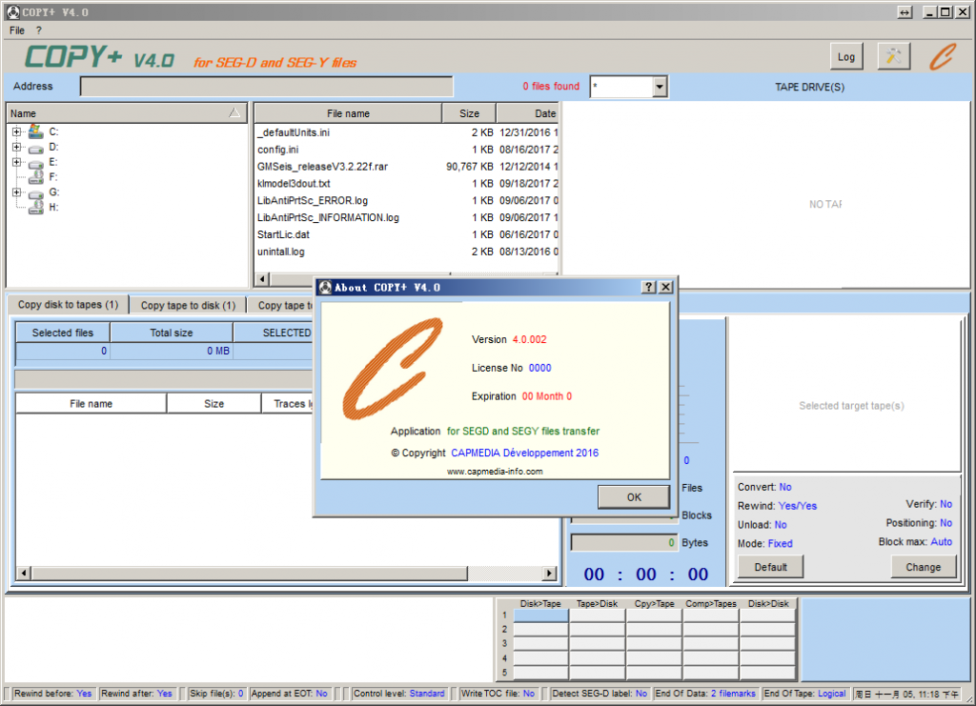Click Detect SEG-D label: No status entry

pos(600,694)
